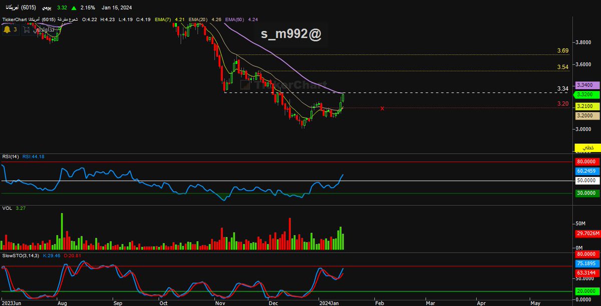601x306 pixels.
Task: Open the alerts bell icon
Action: tap(8, 30)
